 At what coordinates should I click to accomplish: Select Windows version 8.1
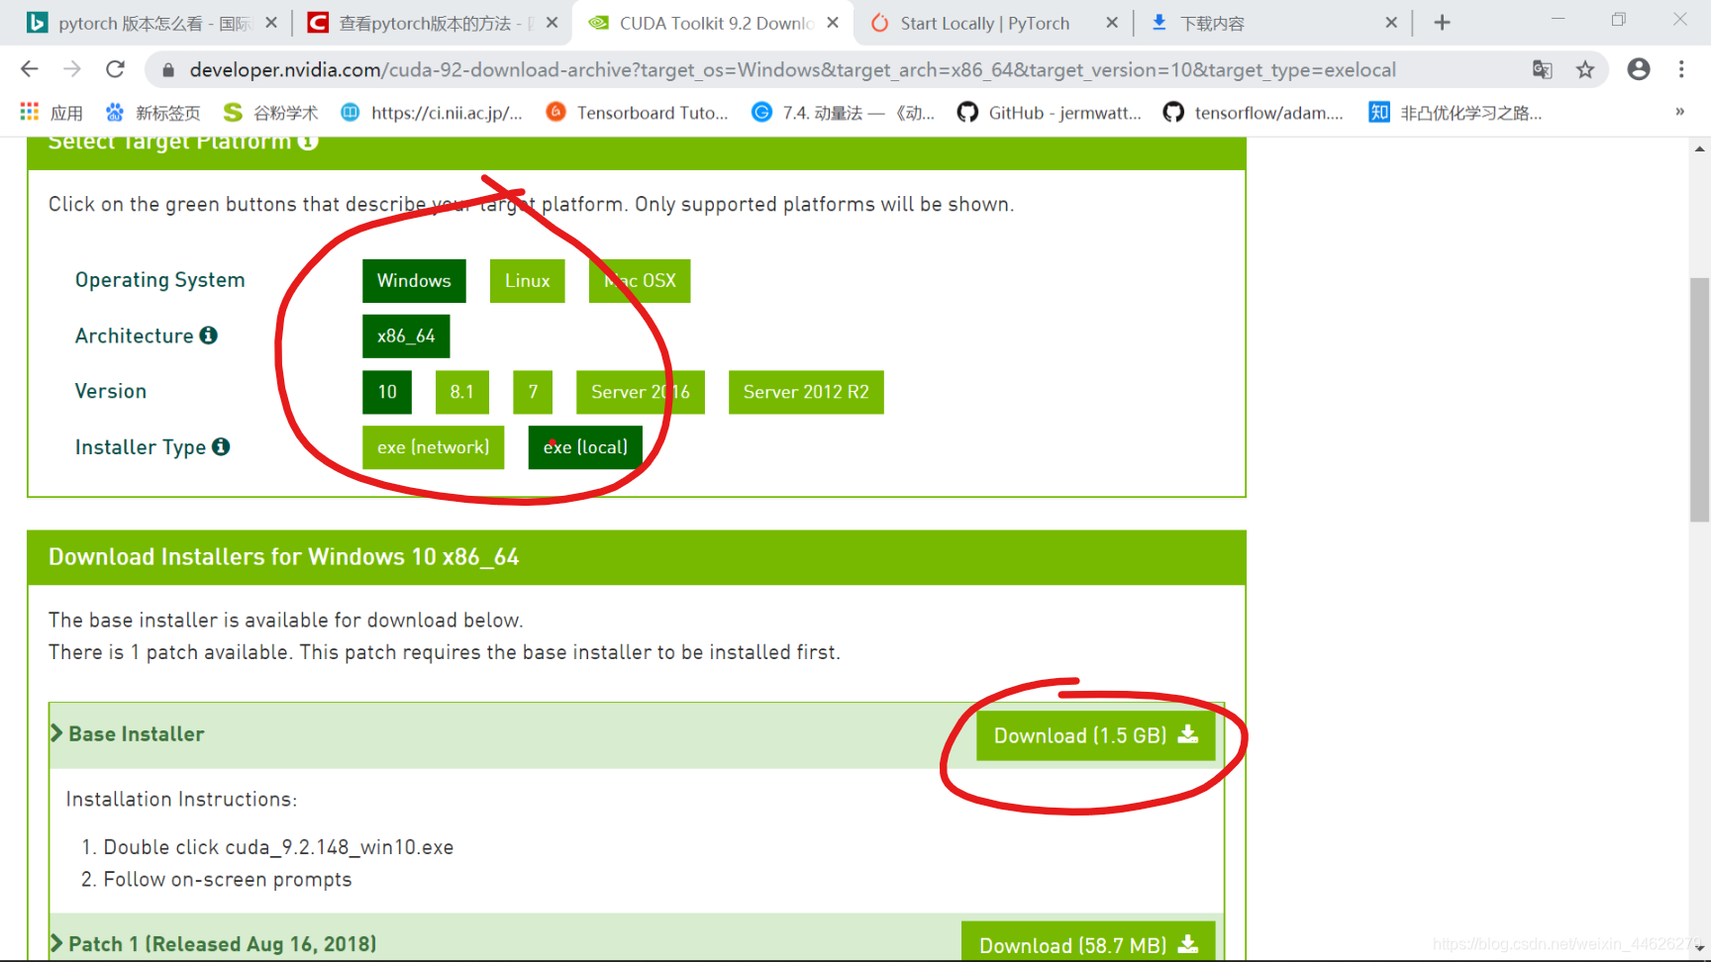(x=462, y=392)
